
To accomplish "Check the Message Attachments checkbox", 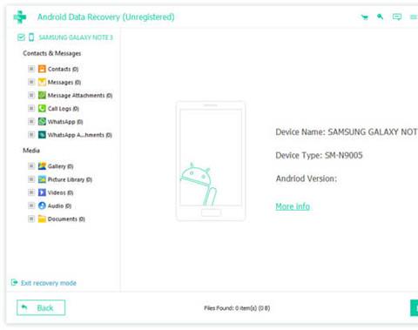I will (x=31, y=95).
